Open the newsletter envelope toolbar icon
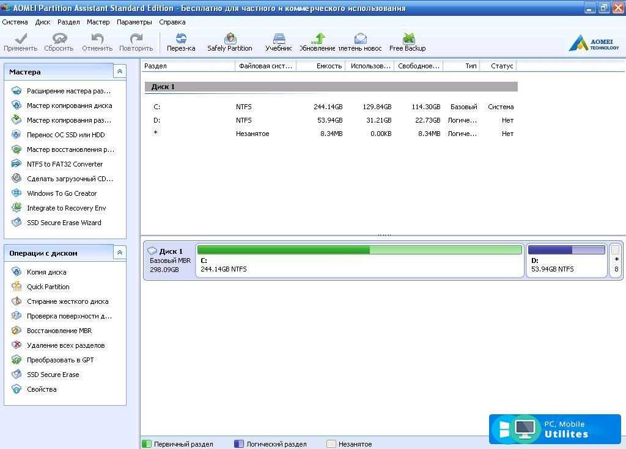Screen dimensions: 626x449 click(x=361, y=38)
